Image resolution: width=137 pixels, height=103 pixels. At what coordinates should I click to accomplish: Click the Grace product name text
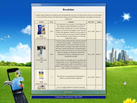point(41,82)
